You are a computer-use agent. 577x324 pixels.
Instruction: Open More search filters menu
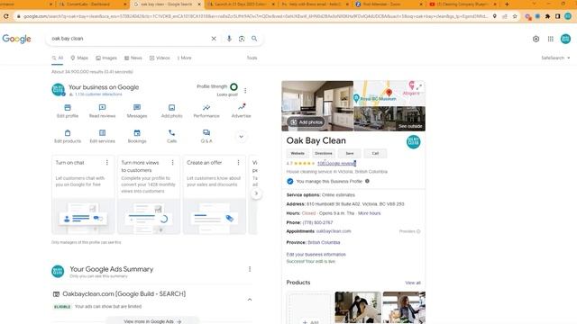coord(184,58)
